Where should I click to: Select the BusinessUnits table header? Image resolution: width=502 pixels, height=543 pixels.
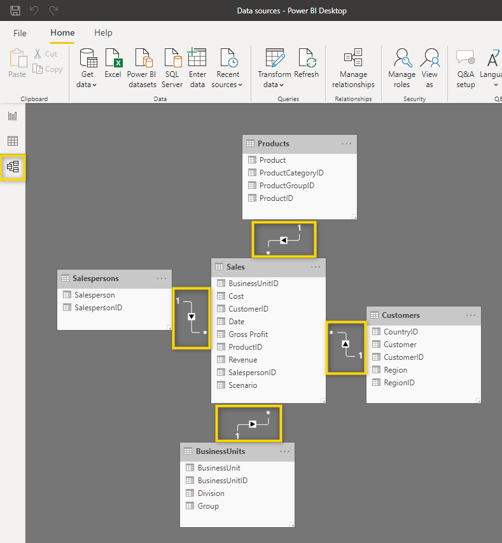tap(237, 451)
